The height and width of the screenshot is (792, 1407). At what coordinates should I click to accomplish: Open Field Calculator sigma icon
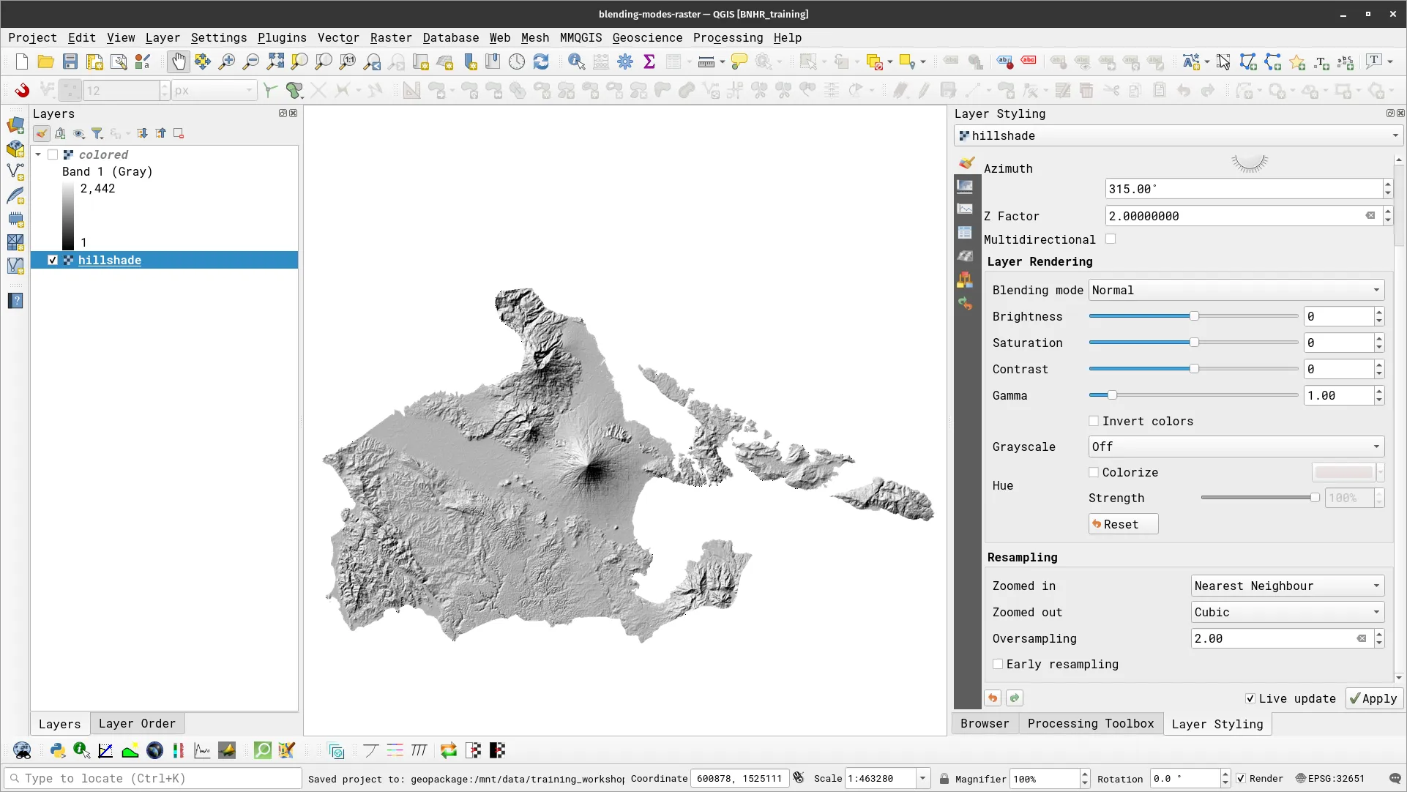(x=649, y=62)
